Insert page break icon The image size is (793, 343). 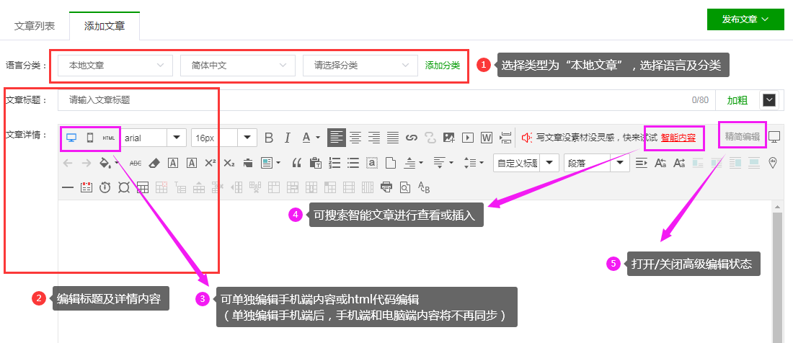tap(505, 138)
